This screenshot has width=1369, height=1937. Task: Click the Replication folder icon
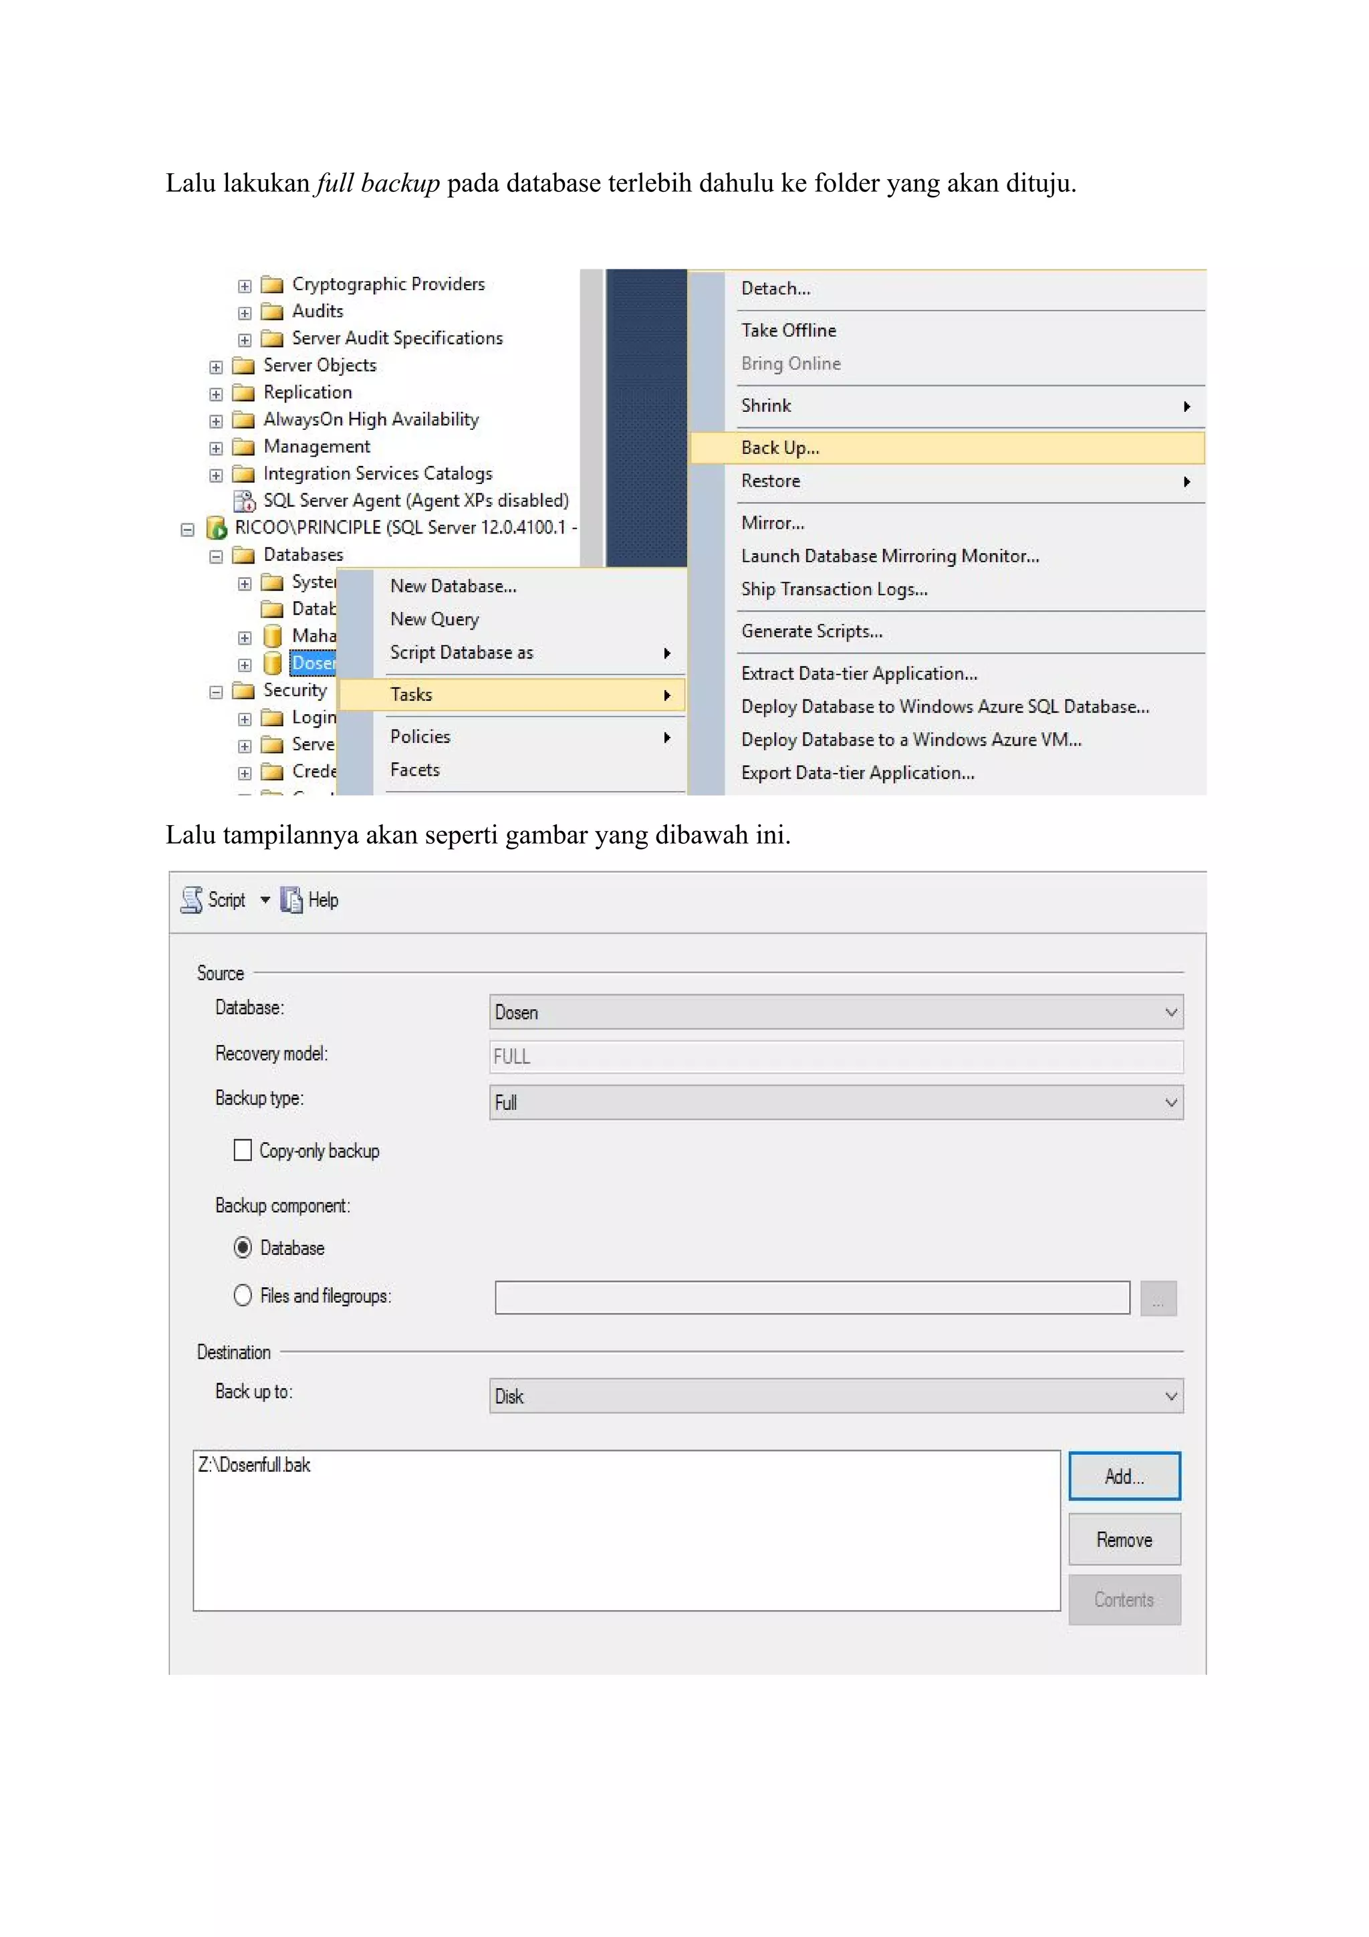click(x=243, y=392)
